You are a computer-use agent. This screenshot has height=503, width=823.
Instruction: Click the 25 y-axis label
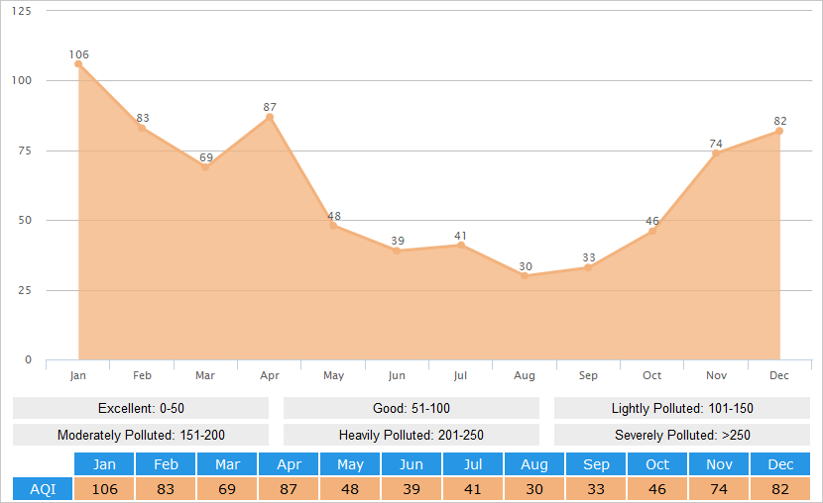(x=25, y=290)
